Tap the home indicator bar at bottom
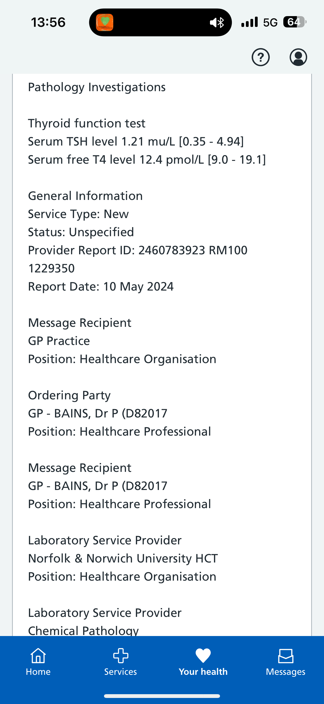This screenshot has height=704, width=324. pyautogui.click(x=162, y=696)
